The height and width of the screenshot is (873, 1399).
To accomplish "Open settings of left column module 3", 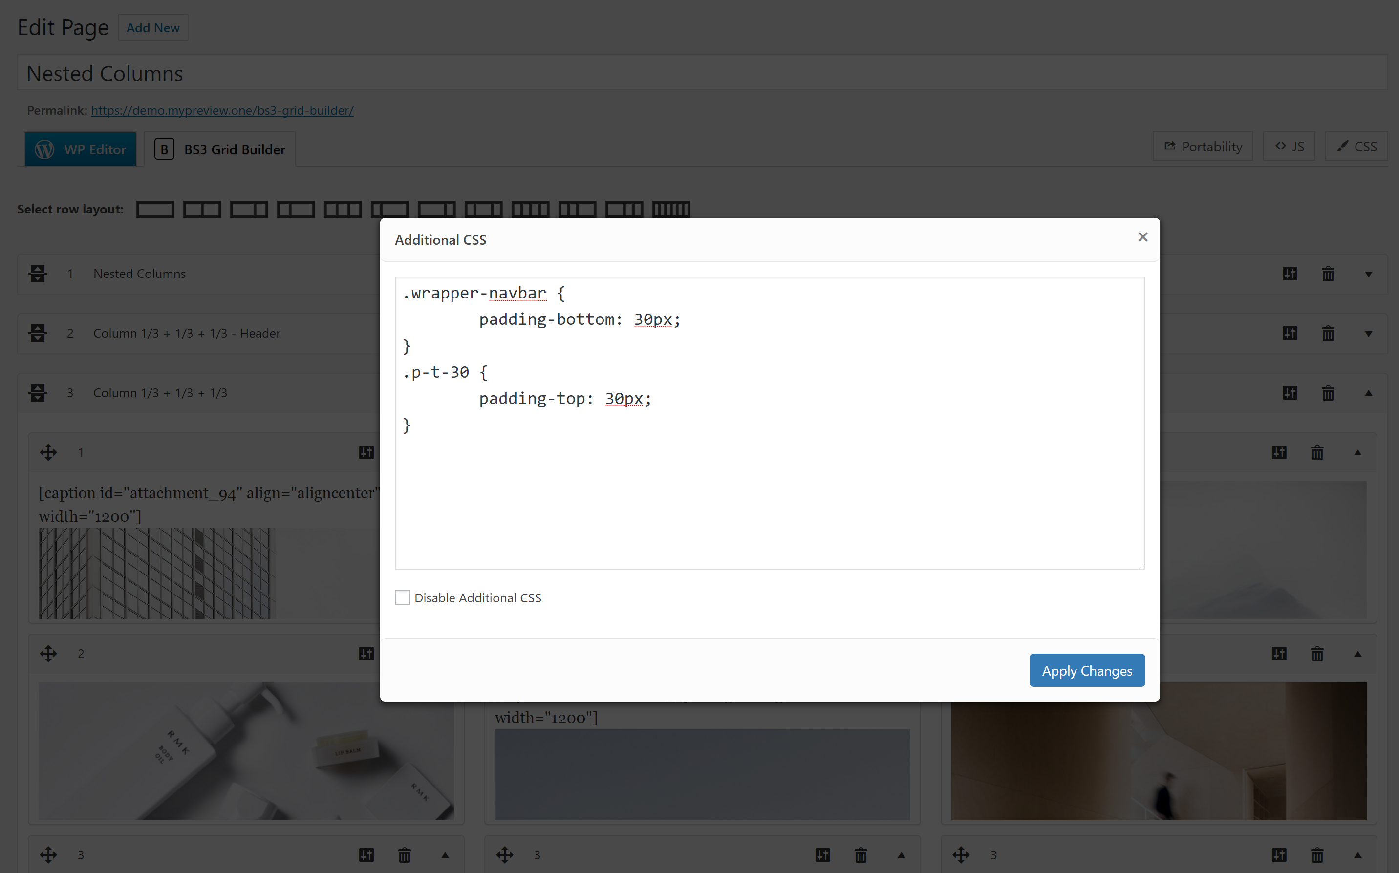I will click(x=366, y=854).
